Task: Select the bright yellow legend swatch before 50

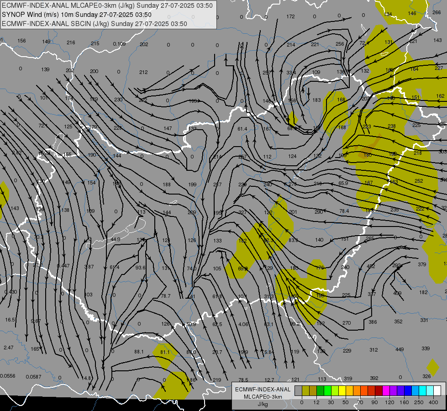Action: [x=342, y=390]
